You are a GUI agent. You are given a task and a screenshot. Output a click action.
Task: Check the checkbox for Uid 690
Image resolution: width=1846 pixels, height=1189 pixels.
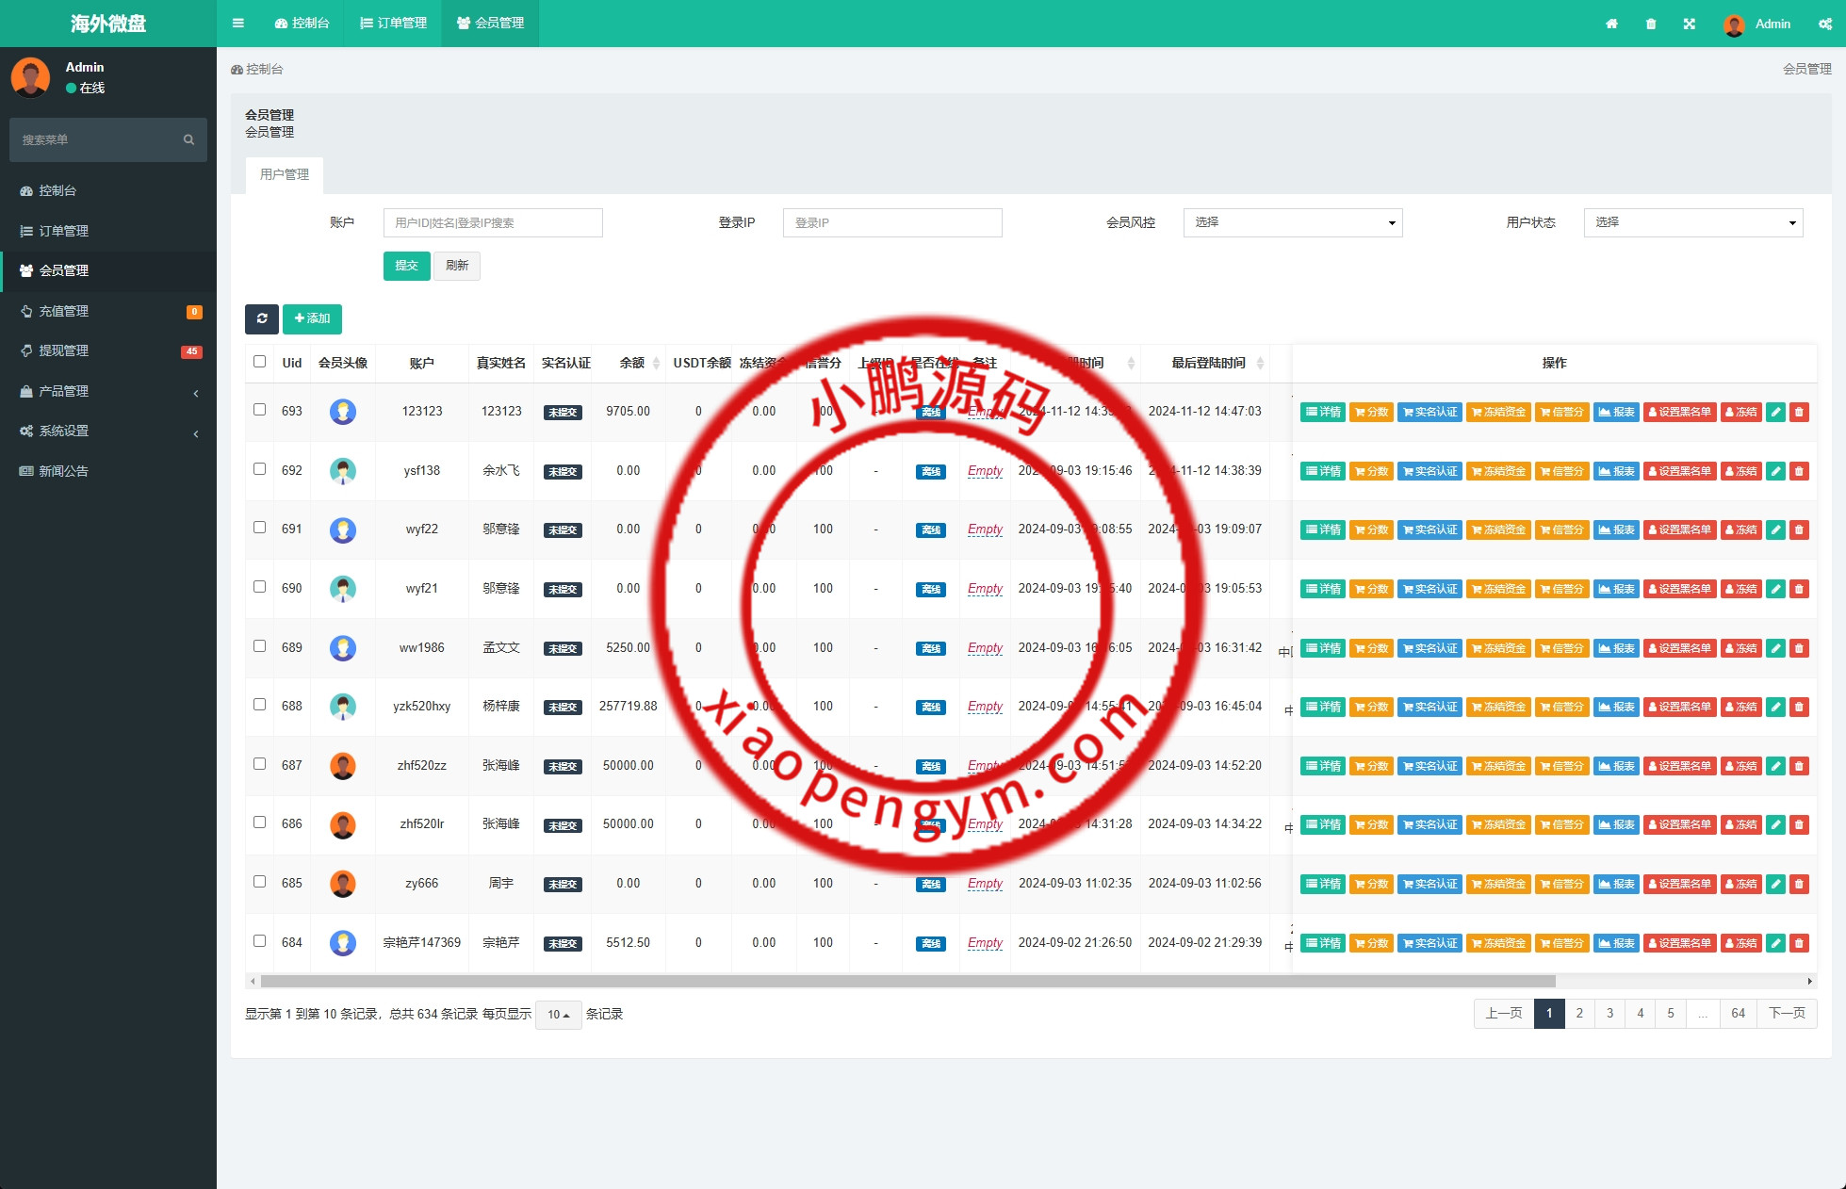260,587
